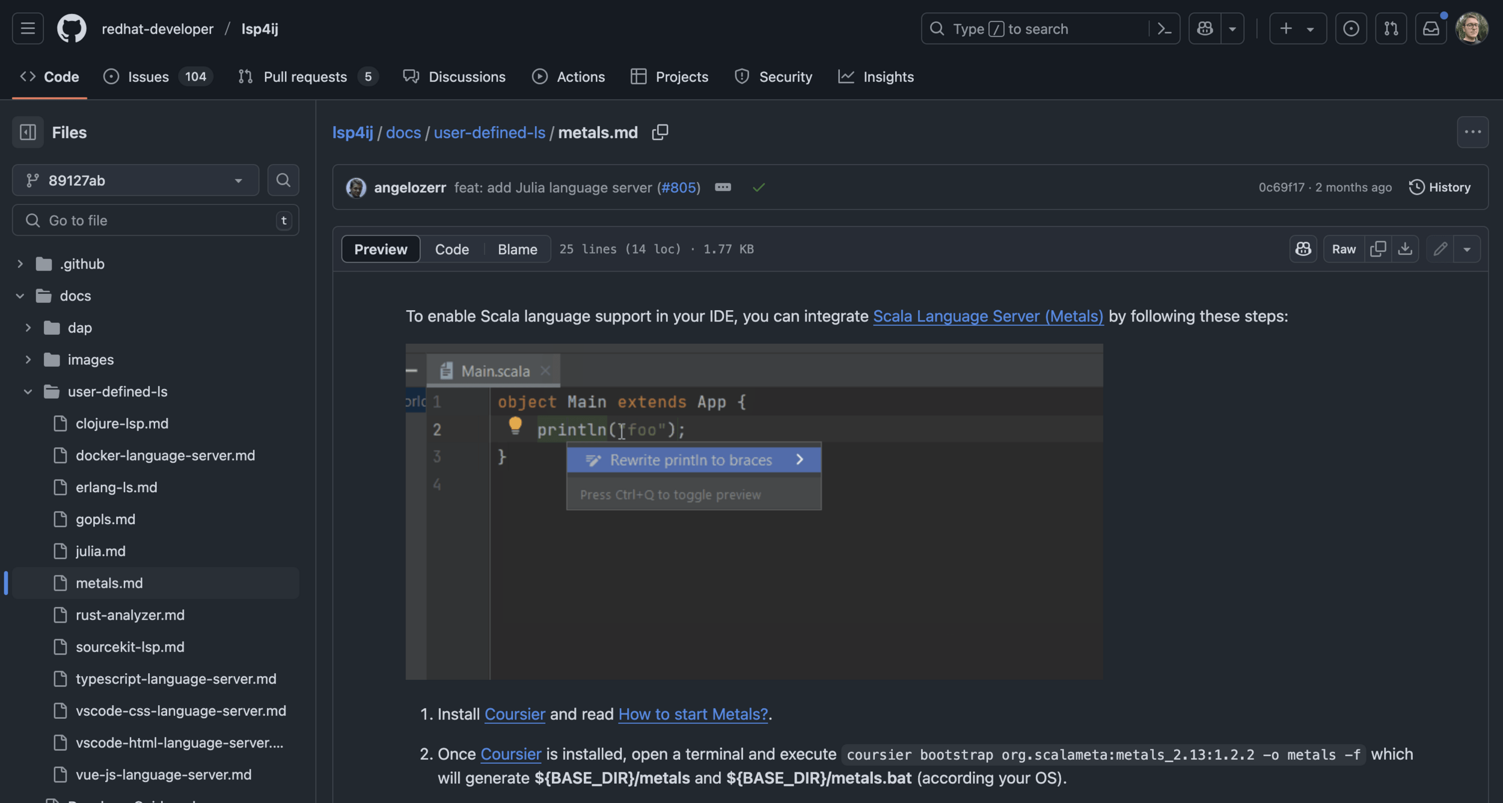
Task: Download the raw file
Action: pyautogui.click(x=1405, y=249)
